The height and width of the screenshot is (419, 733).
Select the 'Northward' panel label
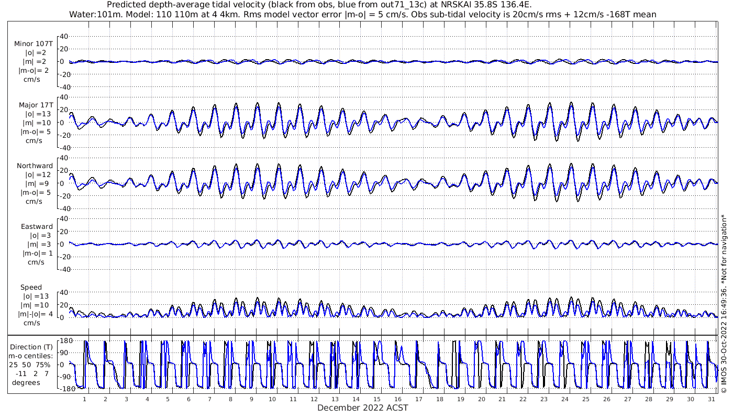(x=35, y=166)
